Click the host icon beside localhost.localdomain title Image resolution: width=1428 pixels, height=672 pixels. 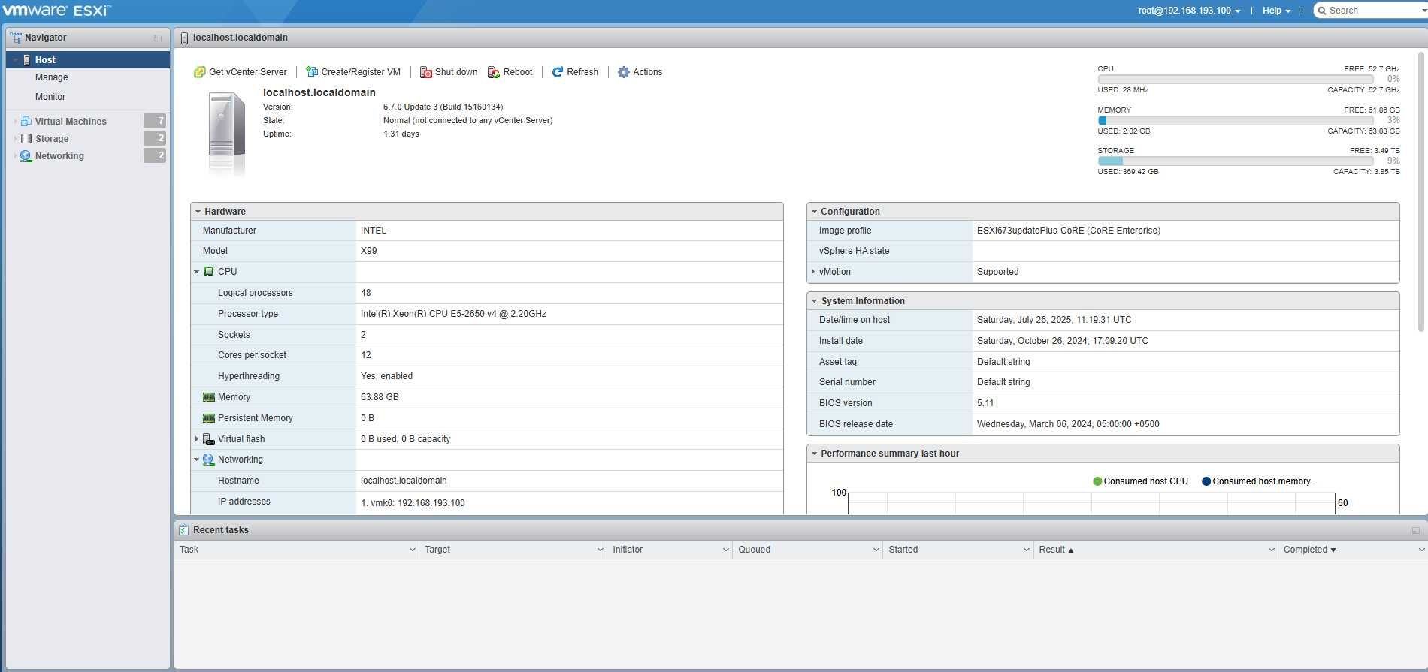185,38
